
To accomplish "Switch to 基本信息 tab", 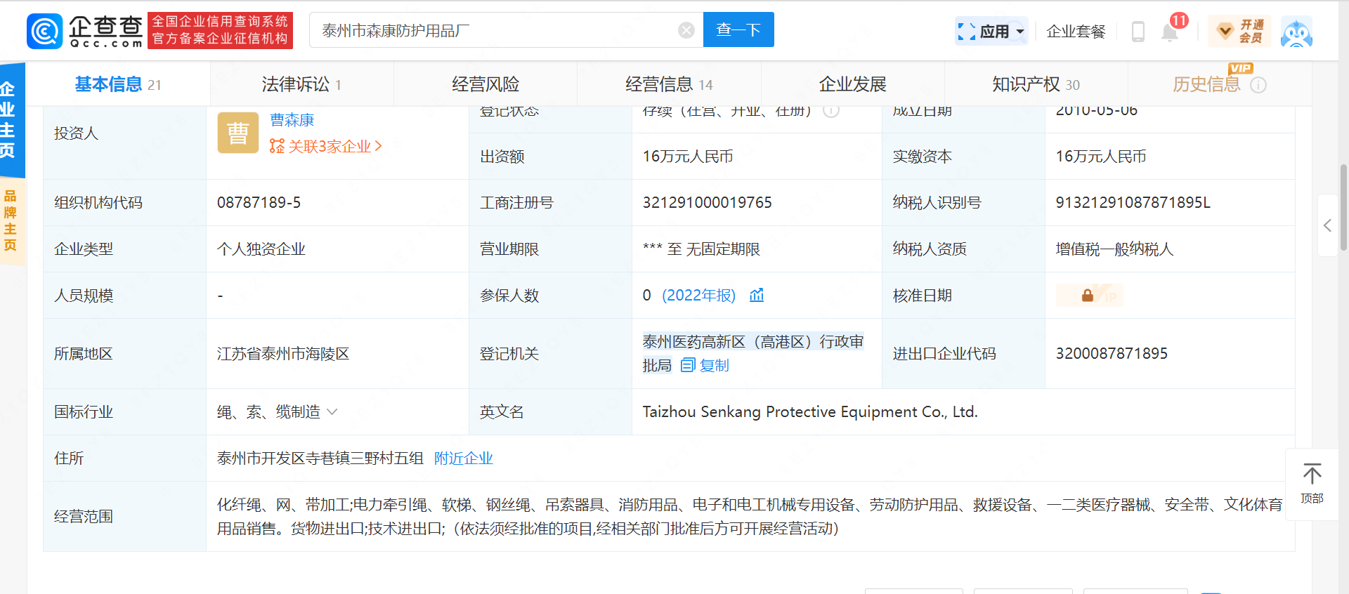I will click(x=118, y=84).
